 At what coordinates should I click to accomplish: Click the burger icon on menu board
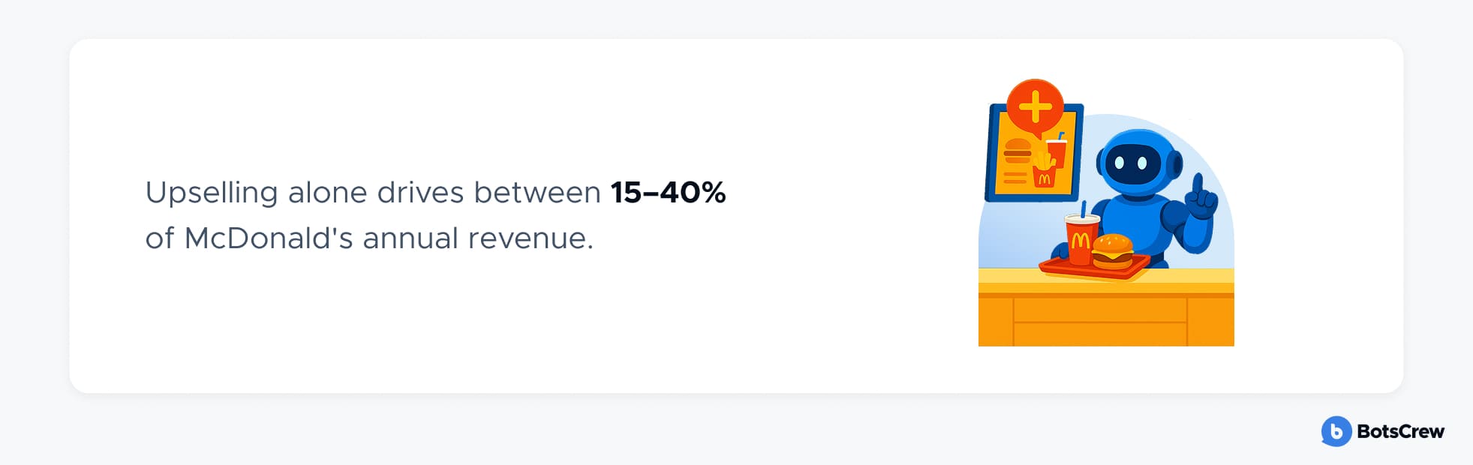tap(1018, 151)
